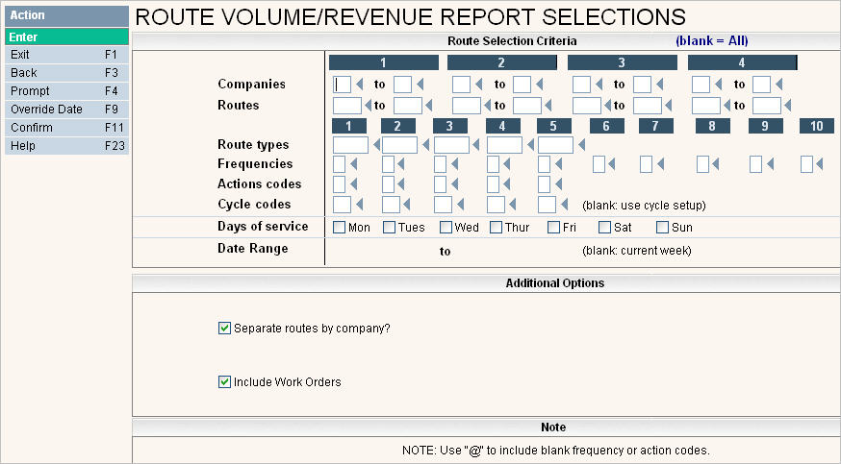The height and width of the screenshot is (464, 841).
Task: Open prompt arrow for Frequencies column 2
Action: pos(400,164)
